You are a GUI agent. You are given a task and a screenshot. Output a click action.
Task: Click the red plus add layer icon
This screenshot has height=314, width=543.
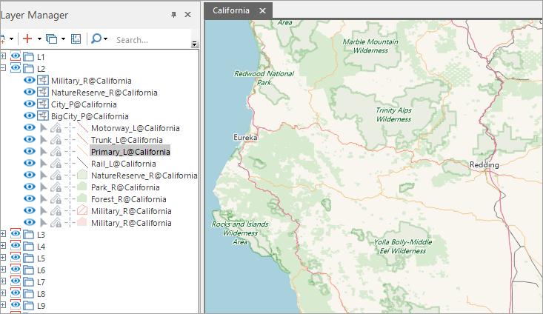pos(27,39)
